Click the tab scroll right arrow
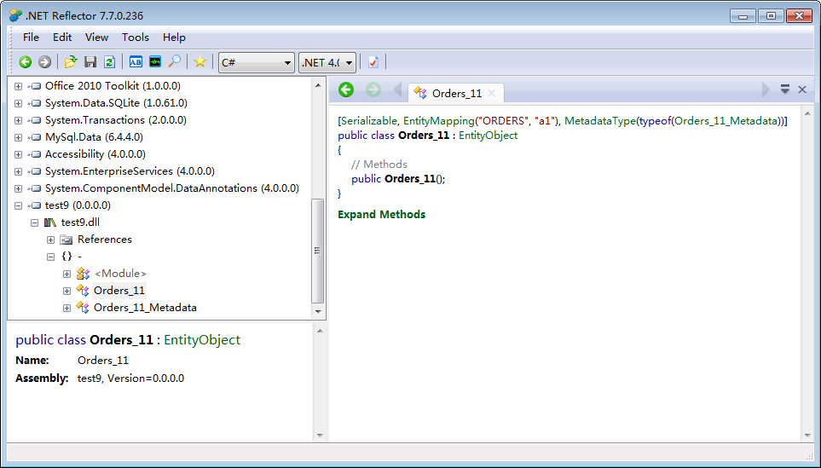821x468 pixels. pos(766,90)
